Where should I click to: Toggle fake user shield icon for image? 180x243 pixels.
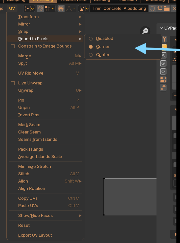click(152, 8)
